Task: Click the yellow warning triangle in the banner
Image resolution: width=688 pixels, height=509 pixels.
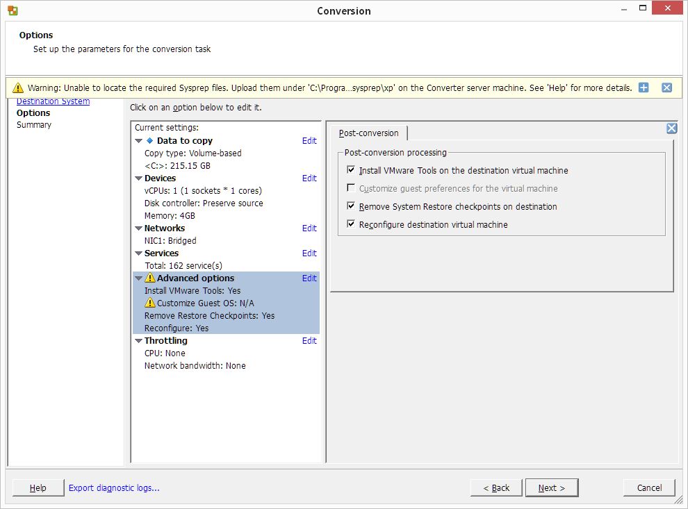Action: pyautogui.click(x=18, y=88)
